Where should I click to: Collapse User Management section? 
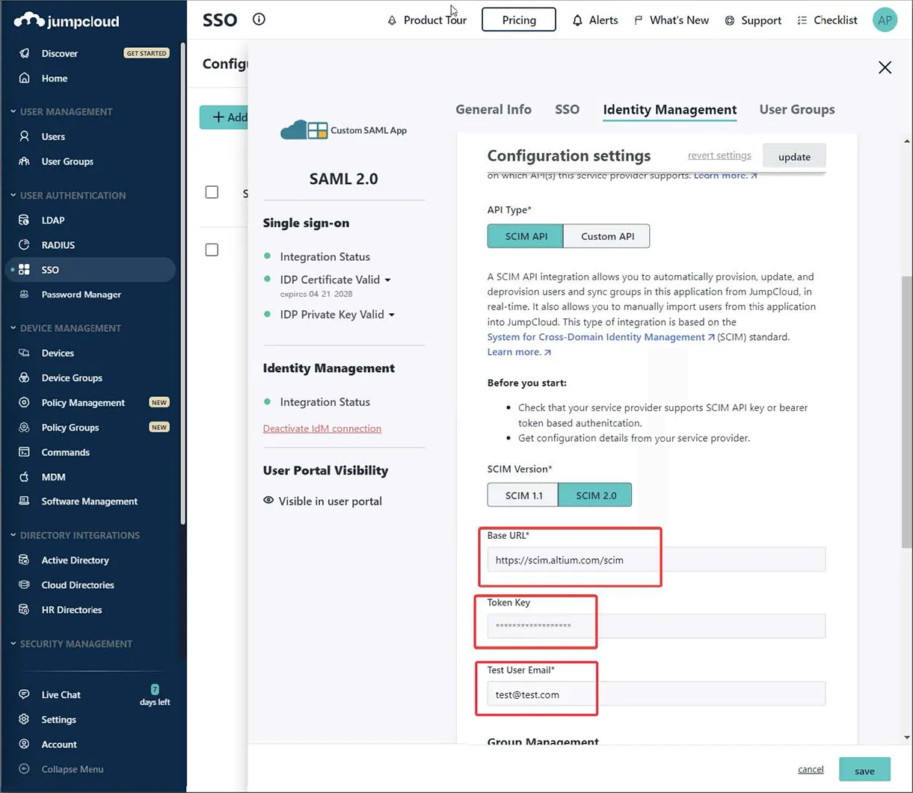(x=13, y=111)
